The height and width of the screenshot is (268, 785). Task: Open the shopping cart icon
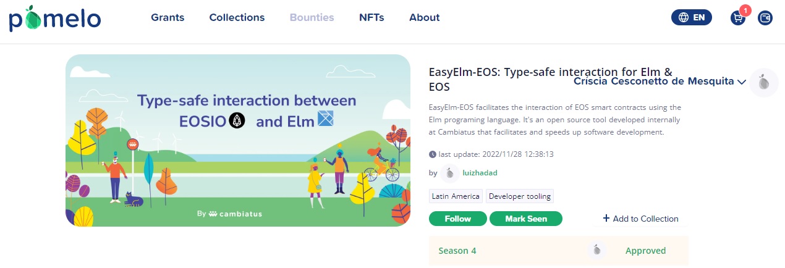coord(738,18)
